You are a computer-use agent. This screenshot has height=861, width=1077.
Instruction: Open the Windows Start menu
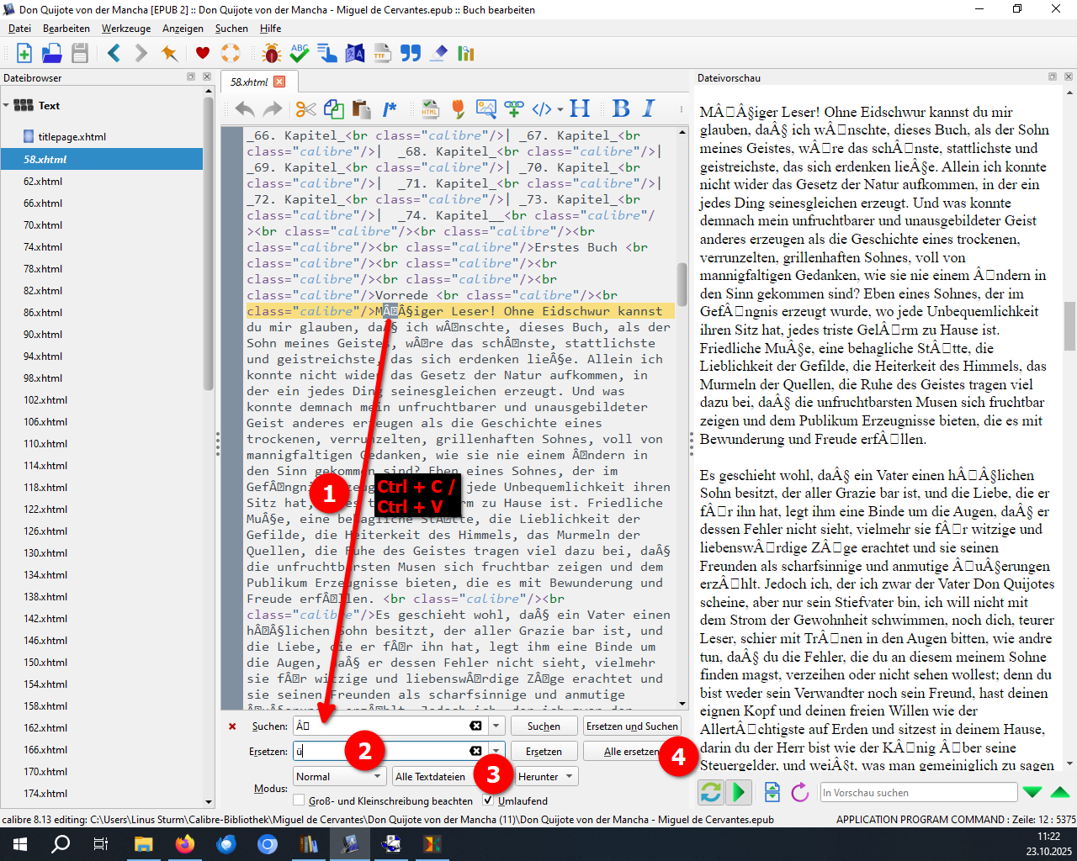(x=20, y=843)
